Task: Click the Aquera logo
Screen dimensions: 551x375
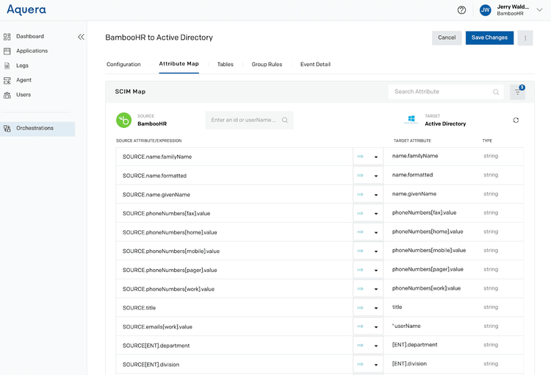Action: pyautogui.click(x=26, y=10)
